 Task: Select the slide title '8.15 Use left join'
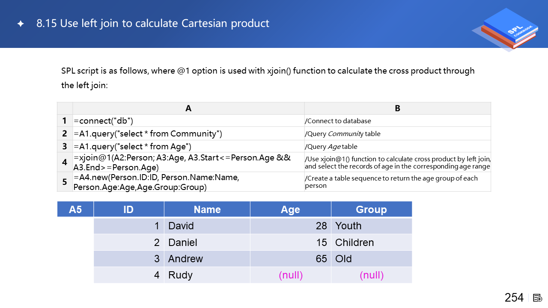point(152,24)
